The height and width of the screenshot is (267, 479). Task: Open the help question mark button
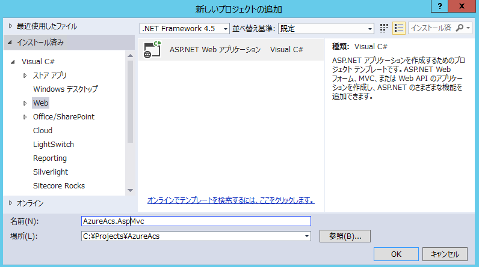tap(440, 6)
